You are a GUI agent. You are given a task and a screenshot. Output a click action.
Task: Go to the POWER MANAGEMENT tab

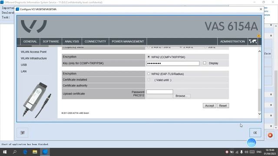(128, 42)
